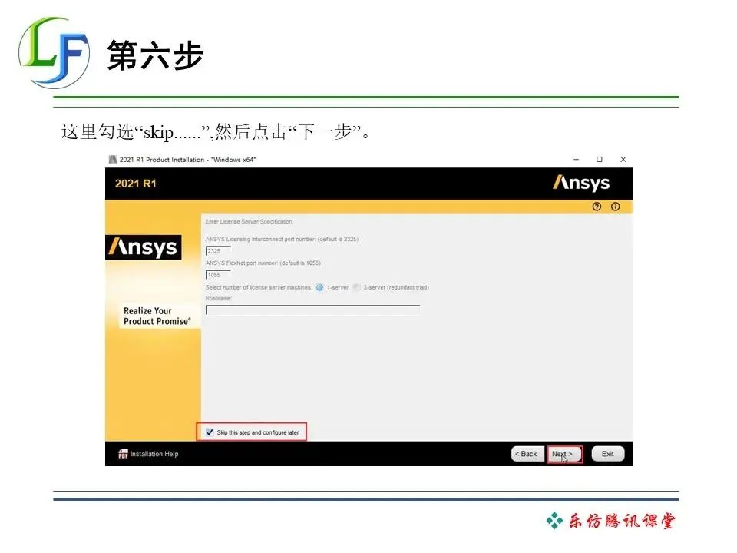
Task: Click the Realize Your Product Promise text
Action: 157,316
